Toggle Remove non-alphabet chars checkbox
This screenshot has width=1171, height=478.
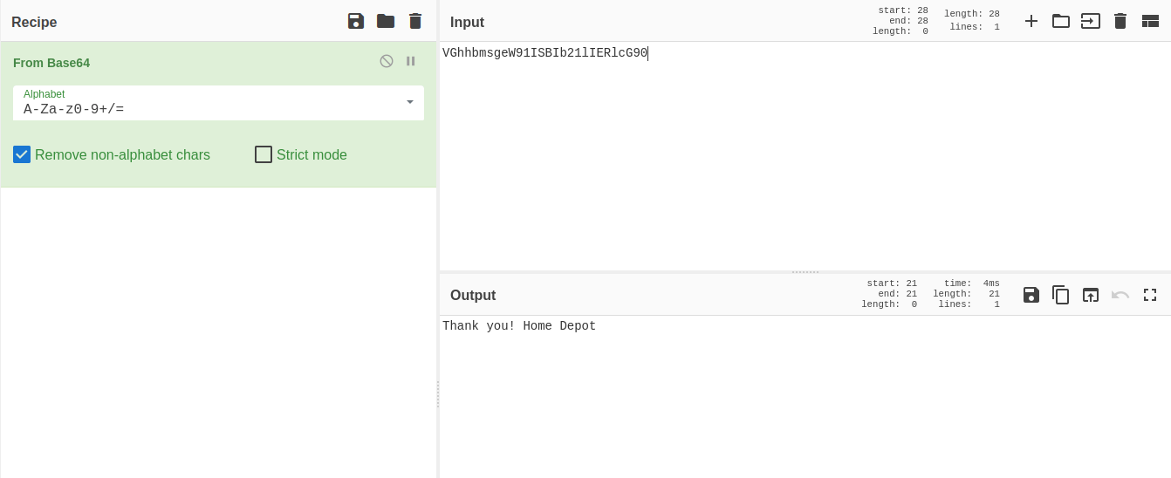[22, 154]
